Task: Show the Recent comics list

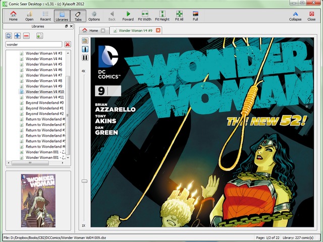Action: (45, 16)
